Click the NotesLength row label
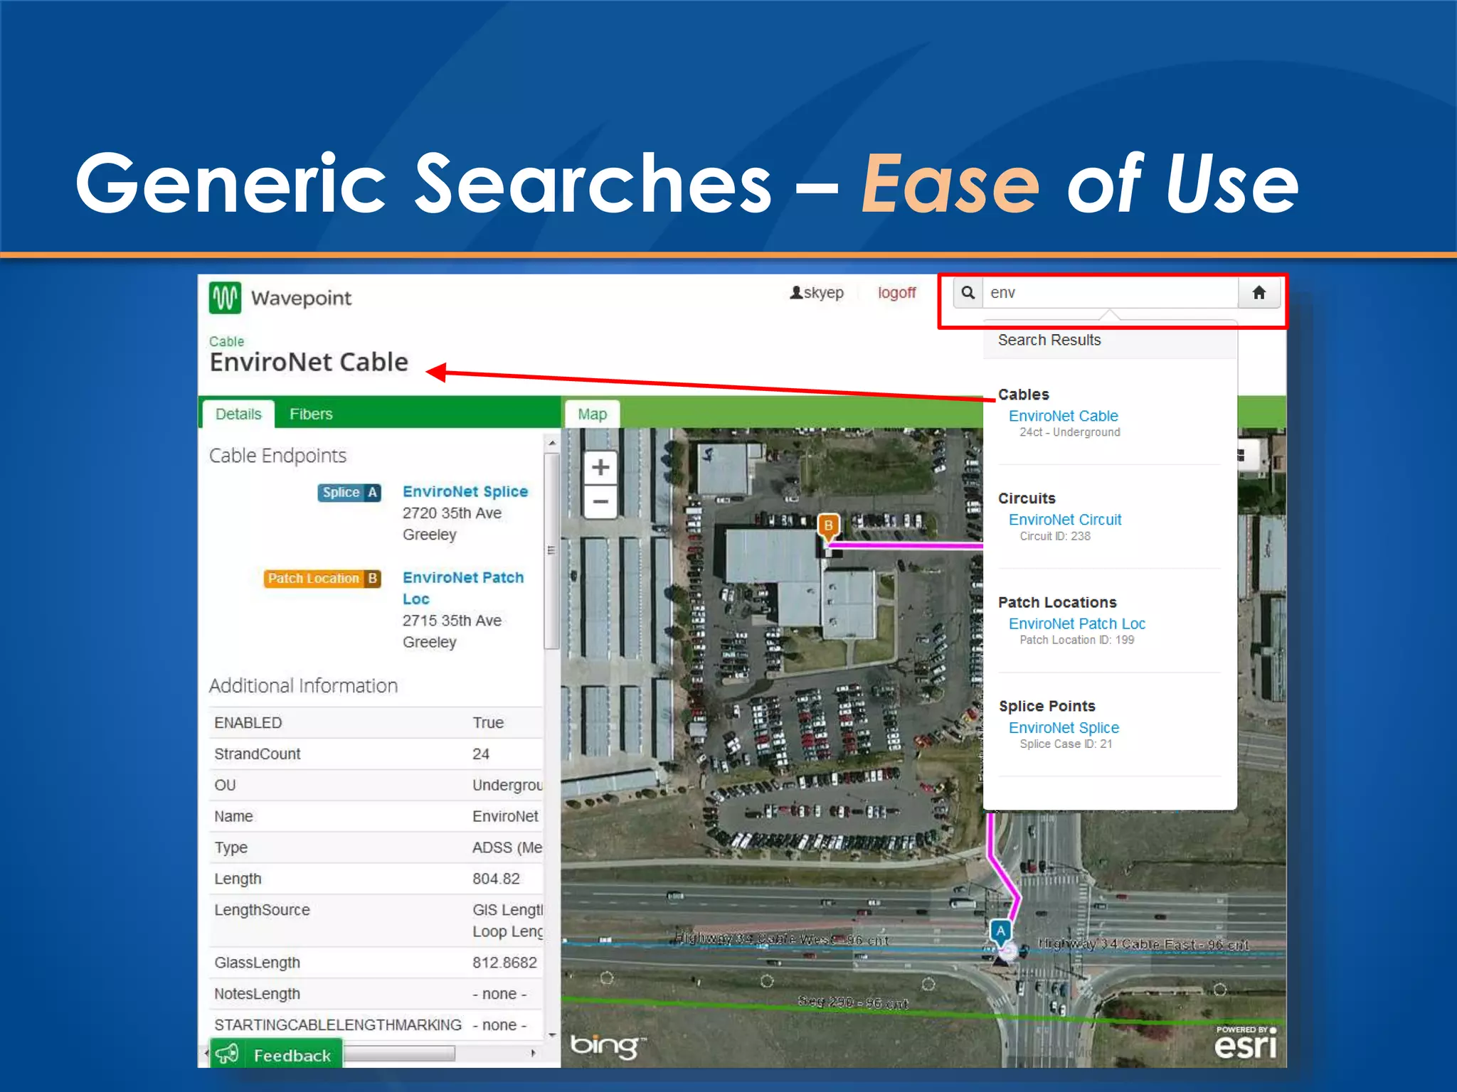1457x1092 pixels. pyautogui.click(x=257, y=994)
